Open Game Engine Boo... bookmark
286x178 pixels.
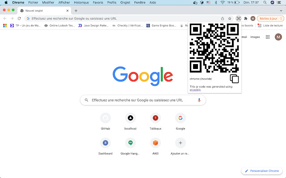[x=161, y=26]
